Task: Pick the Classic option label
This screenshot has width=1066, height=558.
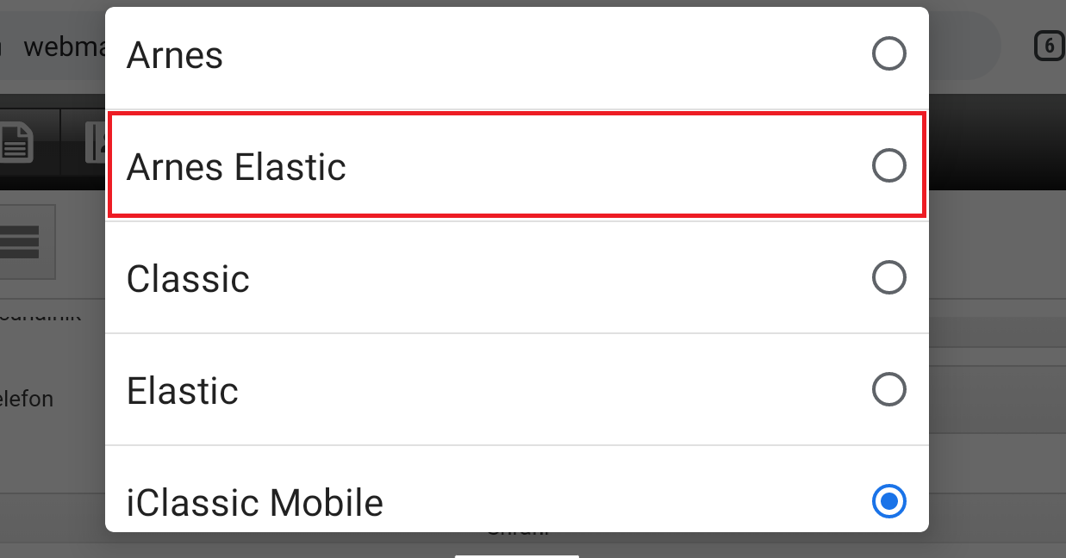Action: click(188, 279)
